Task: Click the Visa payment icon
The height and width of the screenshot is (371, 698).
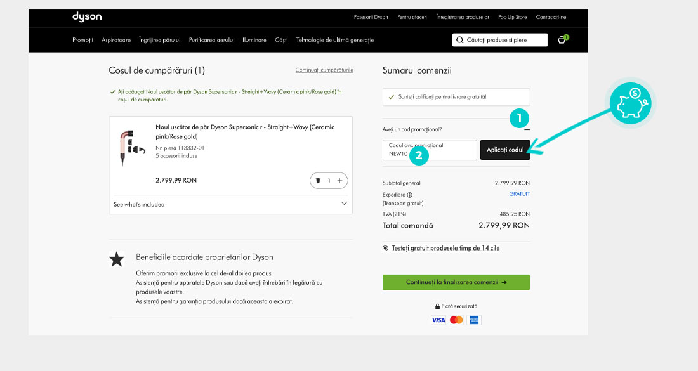Action: (438, 320)
